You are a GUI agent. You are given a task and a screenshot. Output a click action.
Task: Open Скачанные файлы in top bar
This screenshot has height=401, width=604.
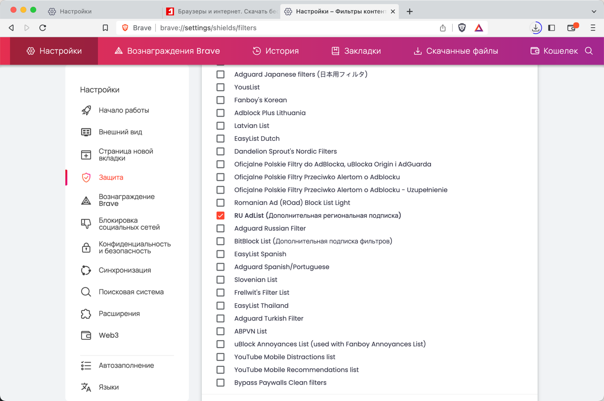point(455,51)
